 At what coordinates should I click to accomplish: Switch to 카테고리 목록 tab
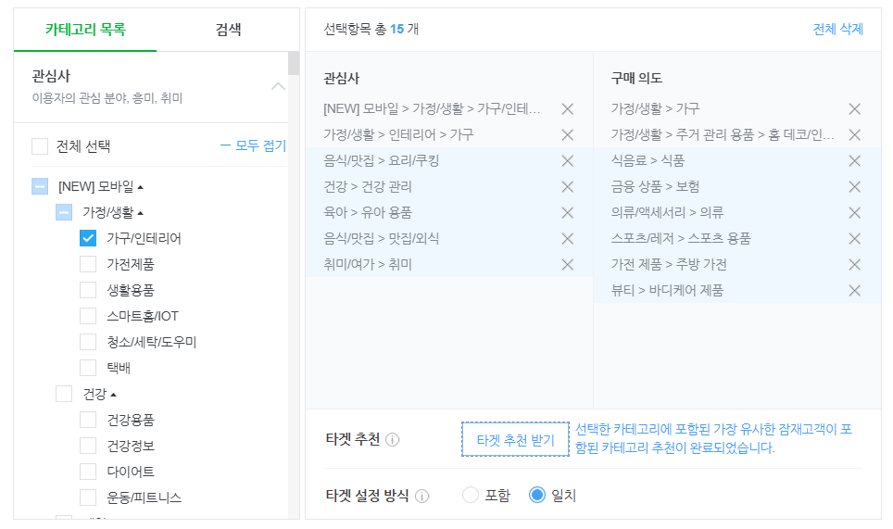[x=85, y=30]
